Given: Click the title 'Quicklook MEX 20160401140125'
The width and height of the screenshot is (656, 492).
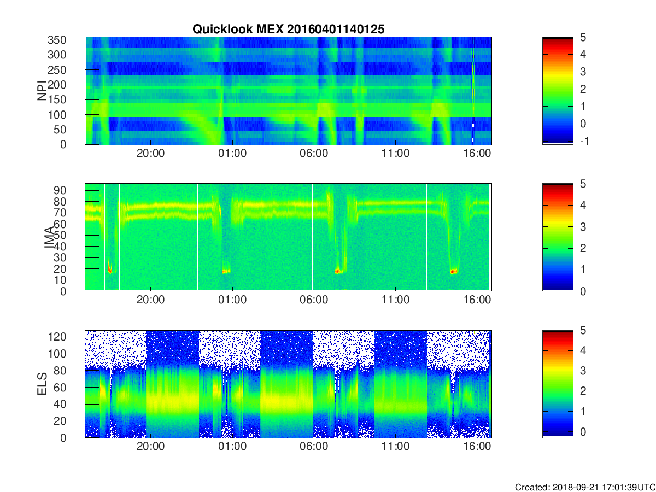Looking at the screenshot, I should click(x=288, y=30).
